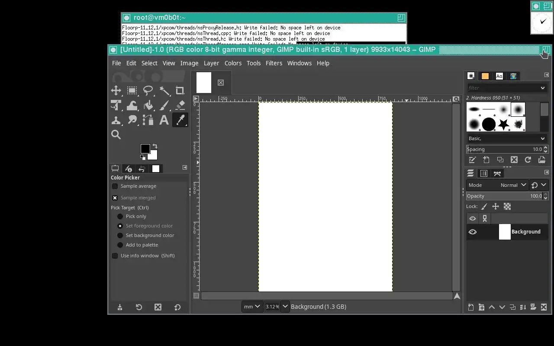Save tool preset in Color Picker options
The image size is (554, 346).
pyautogui.click(x=120, y=307)
